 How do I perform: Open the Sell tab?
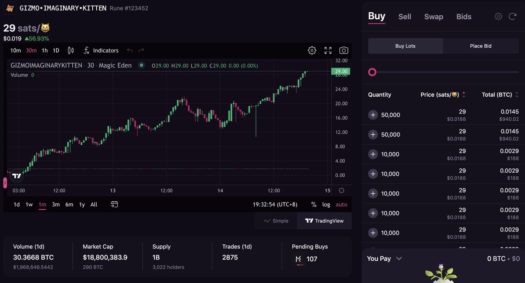tap(405, 17)
